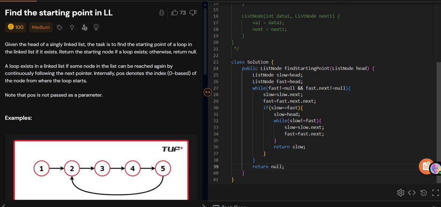
Task: Click the 'A loop exists' description paragraph
Action: (x=100, y=73)
